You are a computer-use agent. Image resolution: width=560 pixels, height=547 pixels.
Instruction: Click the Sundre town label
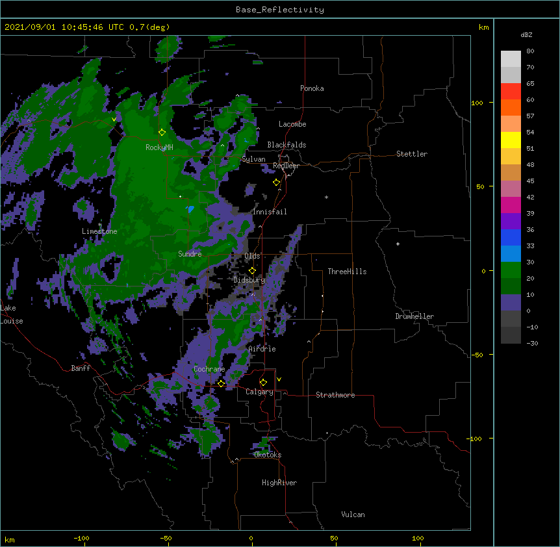click(x=190, y=254)
